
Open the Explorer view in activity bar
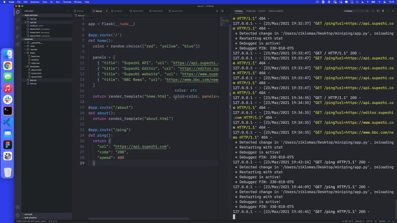[x=18, y=12]
